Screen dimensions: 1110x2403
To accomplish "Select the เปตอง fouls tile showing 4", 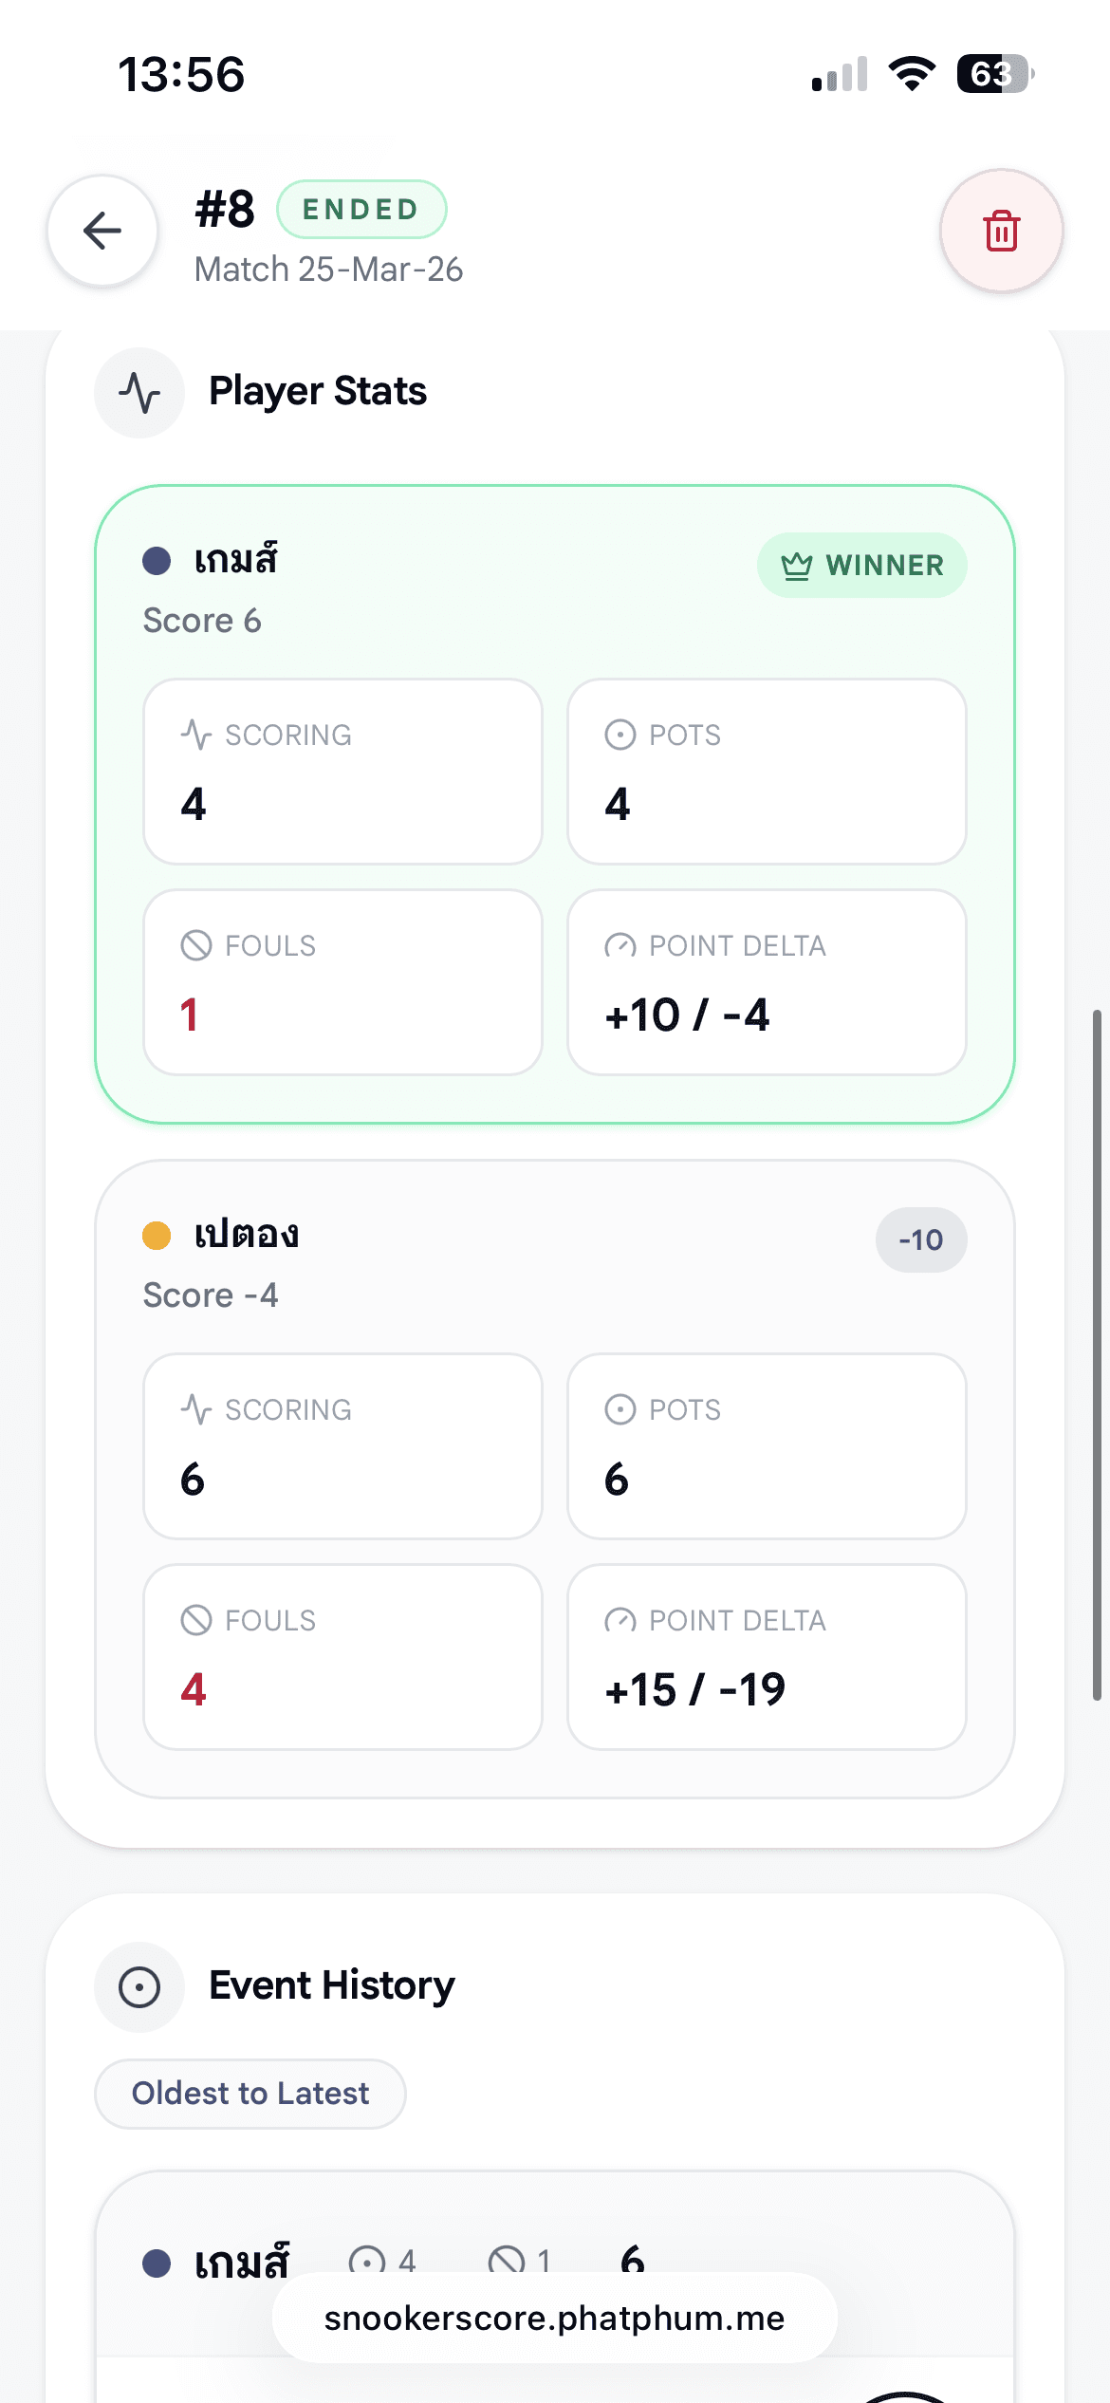I will coord(342,1656).
